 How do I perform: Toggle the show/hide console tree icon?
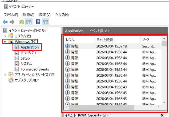point(29,22)
